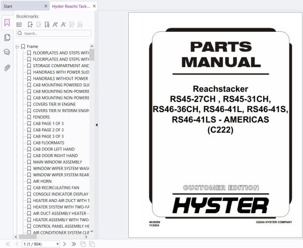The width and height of the screenshot is (303, 248).
Task: Click the previous view icon in status bar
Action: pos(83,244)
